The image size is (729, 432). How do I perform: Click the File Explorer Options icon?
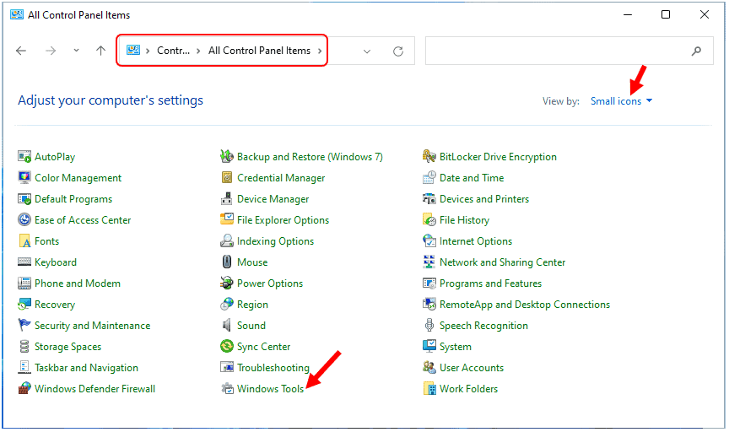[x=226, y=219]
